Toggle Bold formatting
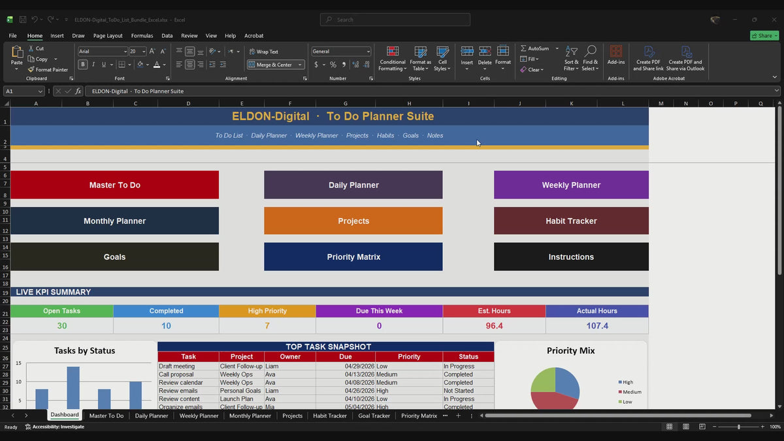784x441 pixels. tap(83, 65)
